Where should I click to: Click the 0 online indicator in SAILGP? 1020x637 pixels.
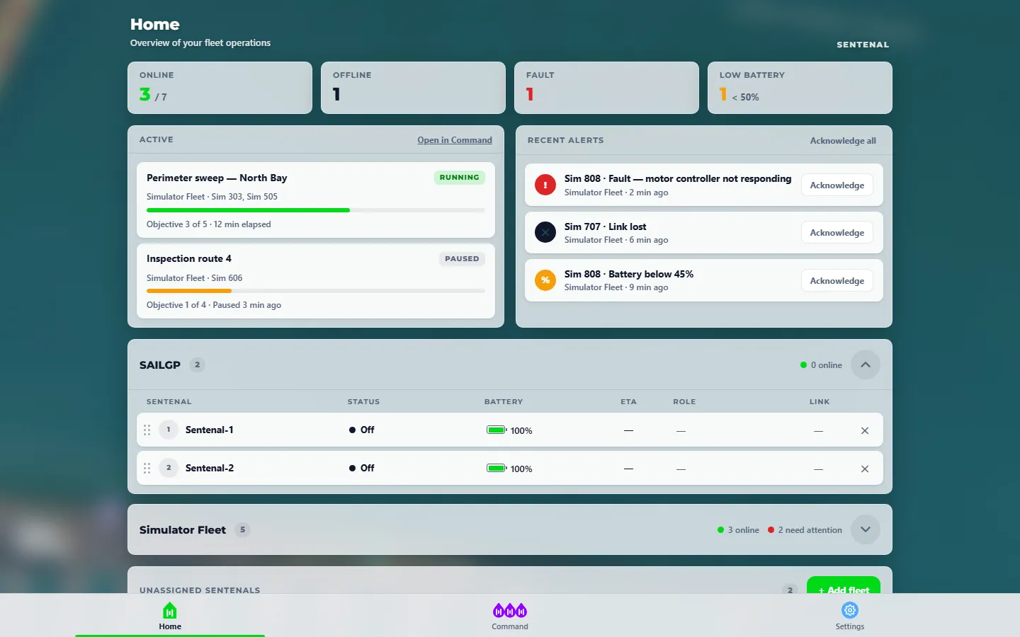pos(821,365)
